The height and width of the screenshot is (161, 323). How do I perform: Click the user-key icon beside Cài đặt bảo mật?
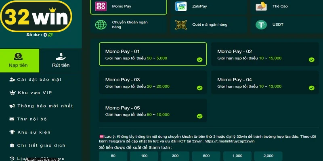pos(12,80)
